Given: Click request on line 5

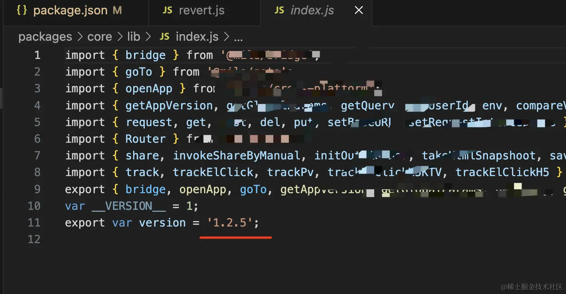Looking at the screenshot, I should (149, 122).
